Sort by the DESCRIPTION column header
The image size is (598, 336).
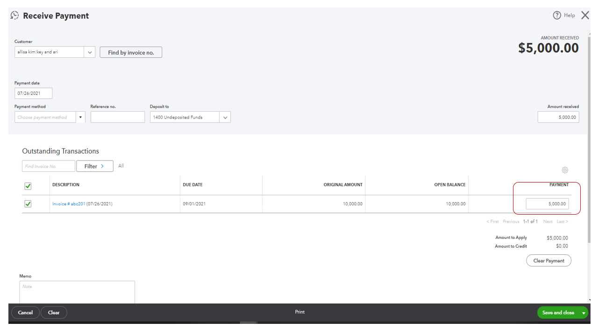66,185
